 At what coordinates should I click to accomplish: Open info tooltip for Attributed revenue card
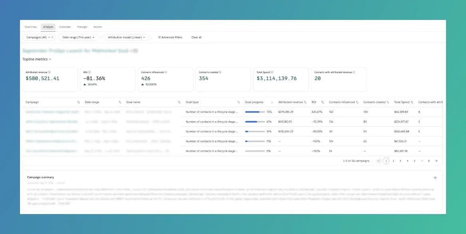(50, 72)
